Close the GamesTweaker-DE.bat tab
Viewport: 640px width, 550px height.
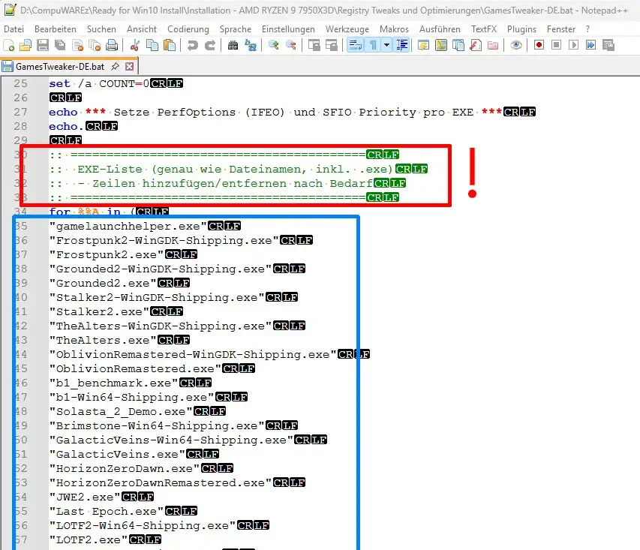[129, 65]
